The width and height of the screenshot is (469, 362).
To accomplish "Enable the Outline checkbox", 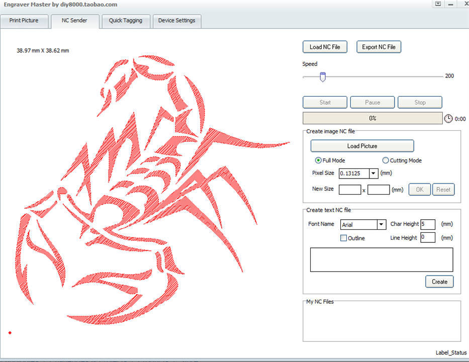I will (344, 238).
